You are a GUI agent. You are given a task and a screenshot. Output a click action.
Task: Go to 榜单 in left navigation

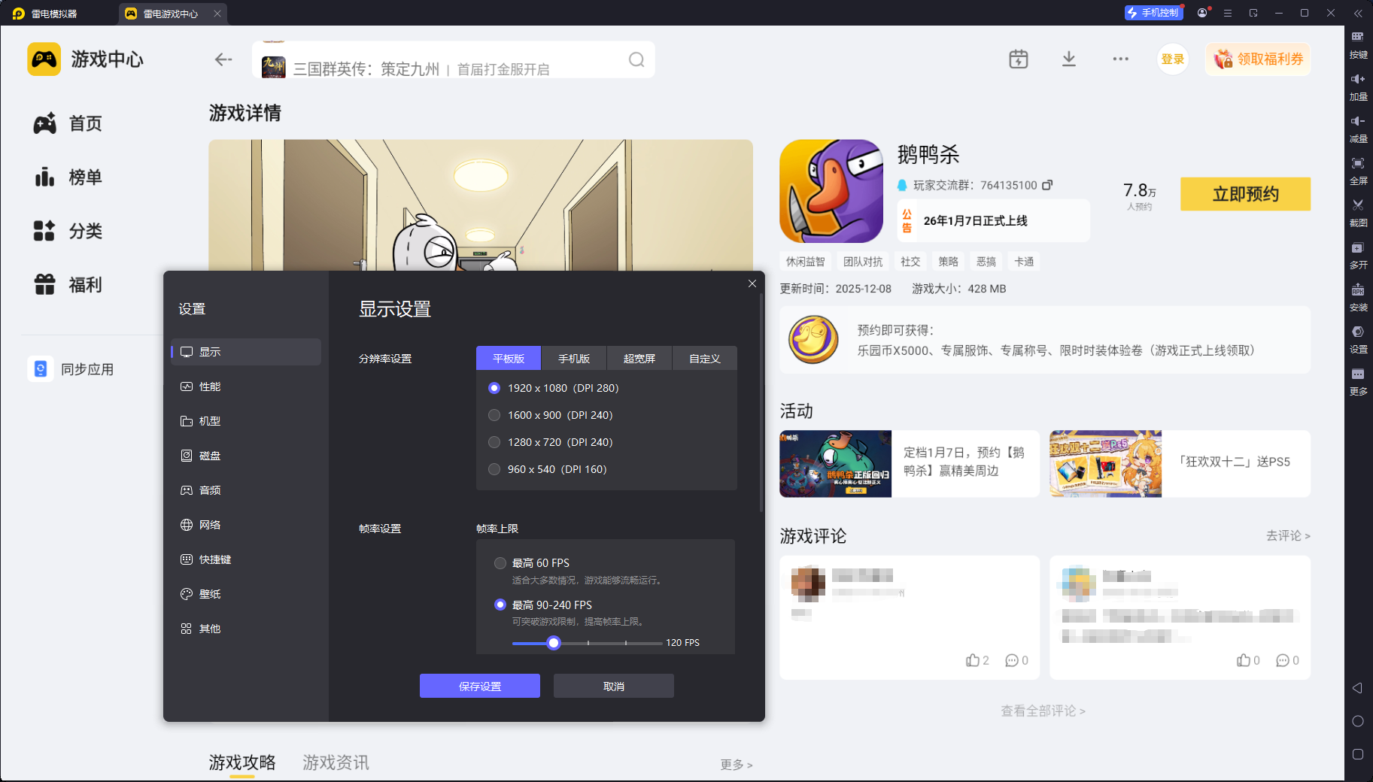(x=68, y=177)
